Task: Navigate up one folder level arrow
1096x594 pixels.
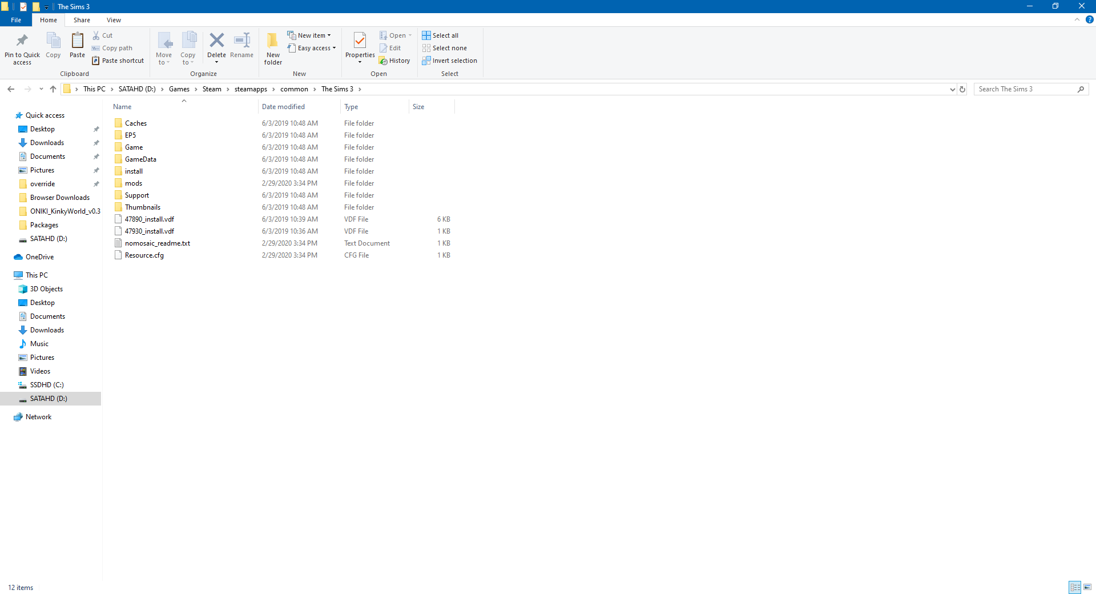Action: [x=53, y=89]
